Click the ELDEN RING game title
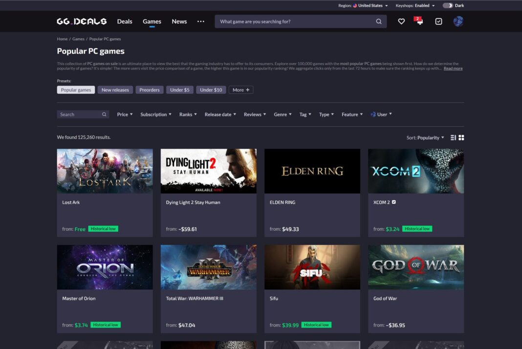The width and height of the screenshot is (522, 349). [x=283, y=202]
